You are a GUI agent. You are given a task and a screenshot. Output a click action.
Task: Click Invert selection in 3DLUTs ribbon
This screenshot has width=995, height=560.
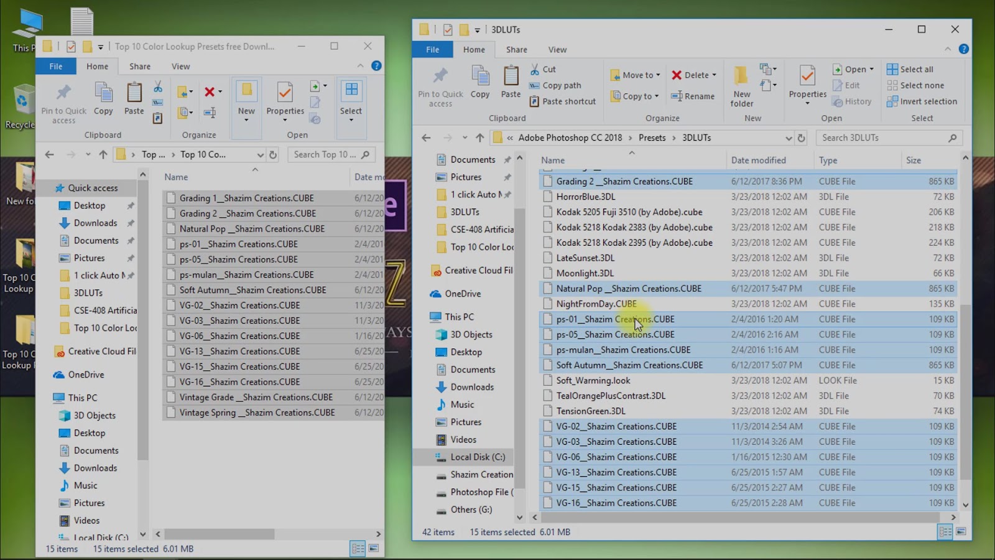tap(922, 101)
